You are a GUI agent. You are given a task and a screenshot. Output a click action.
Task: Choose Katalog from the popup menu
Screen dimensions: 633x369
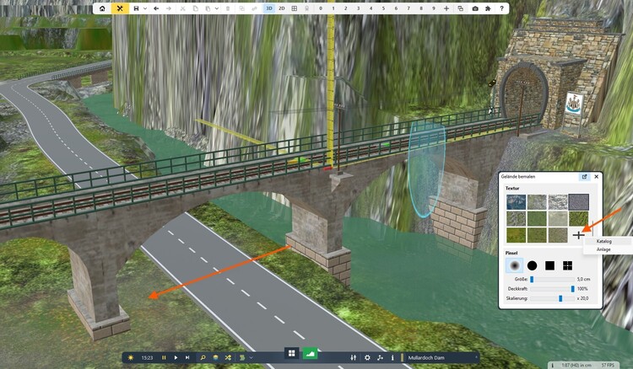click(604, 241)
